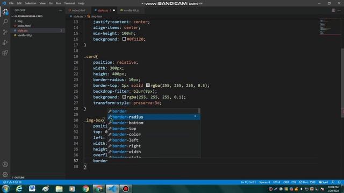Click the Spell checker status item
The image size is (344, 193).
(324, 182)
